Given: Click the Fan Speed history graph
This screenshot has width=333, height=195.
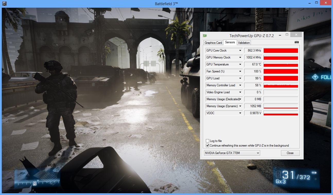Looking at the screenshot, I should [281, 71].
